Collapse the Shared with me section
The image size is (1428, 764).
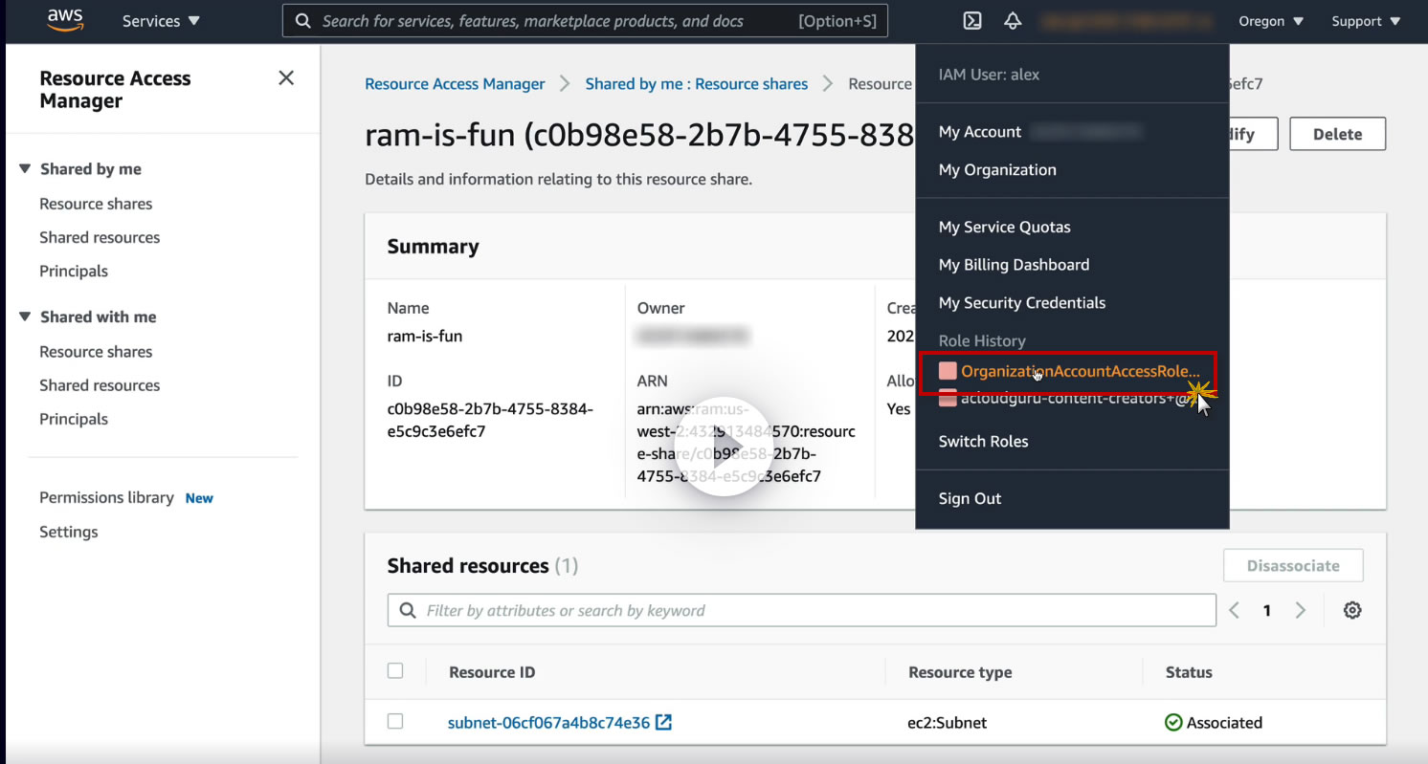[26, 317]
